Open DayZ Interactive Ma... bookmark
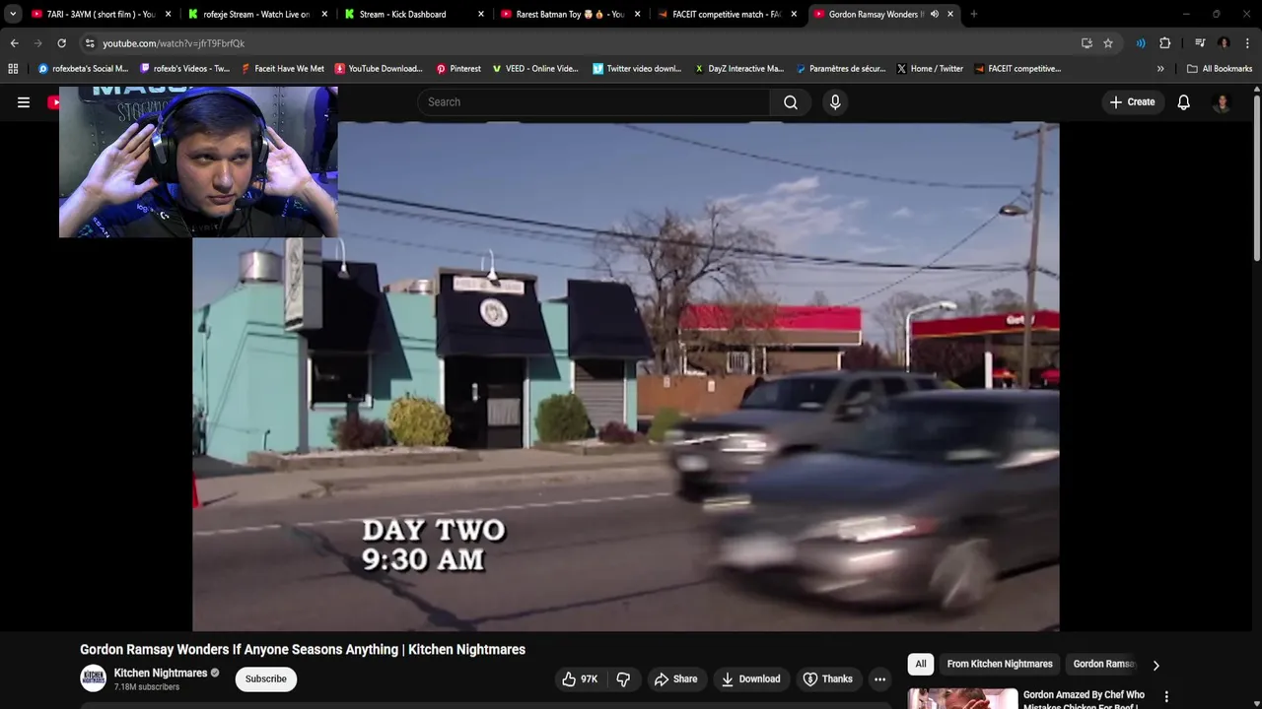This screenshot has height=709, width=1262. pyautogui.click(x=739, y=69)
